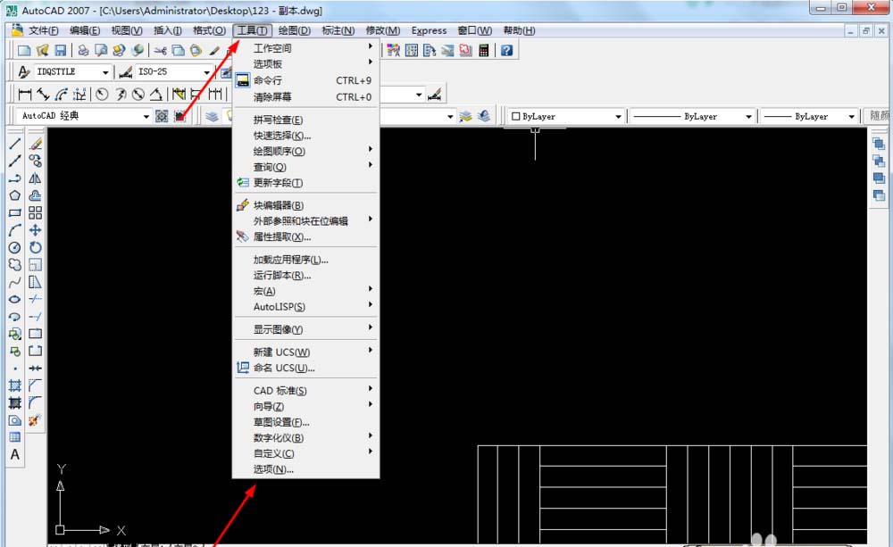Choose the Multiline Text tool
This screenshot has width=893, height=547.
[14, 454]
